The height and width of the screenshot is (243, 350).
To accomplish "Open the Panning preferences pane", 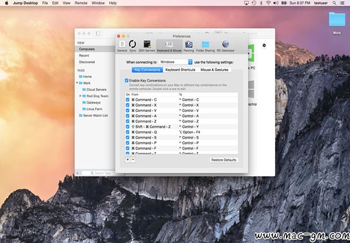I will [x=189, y=46].
